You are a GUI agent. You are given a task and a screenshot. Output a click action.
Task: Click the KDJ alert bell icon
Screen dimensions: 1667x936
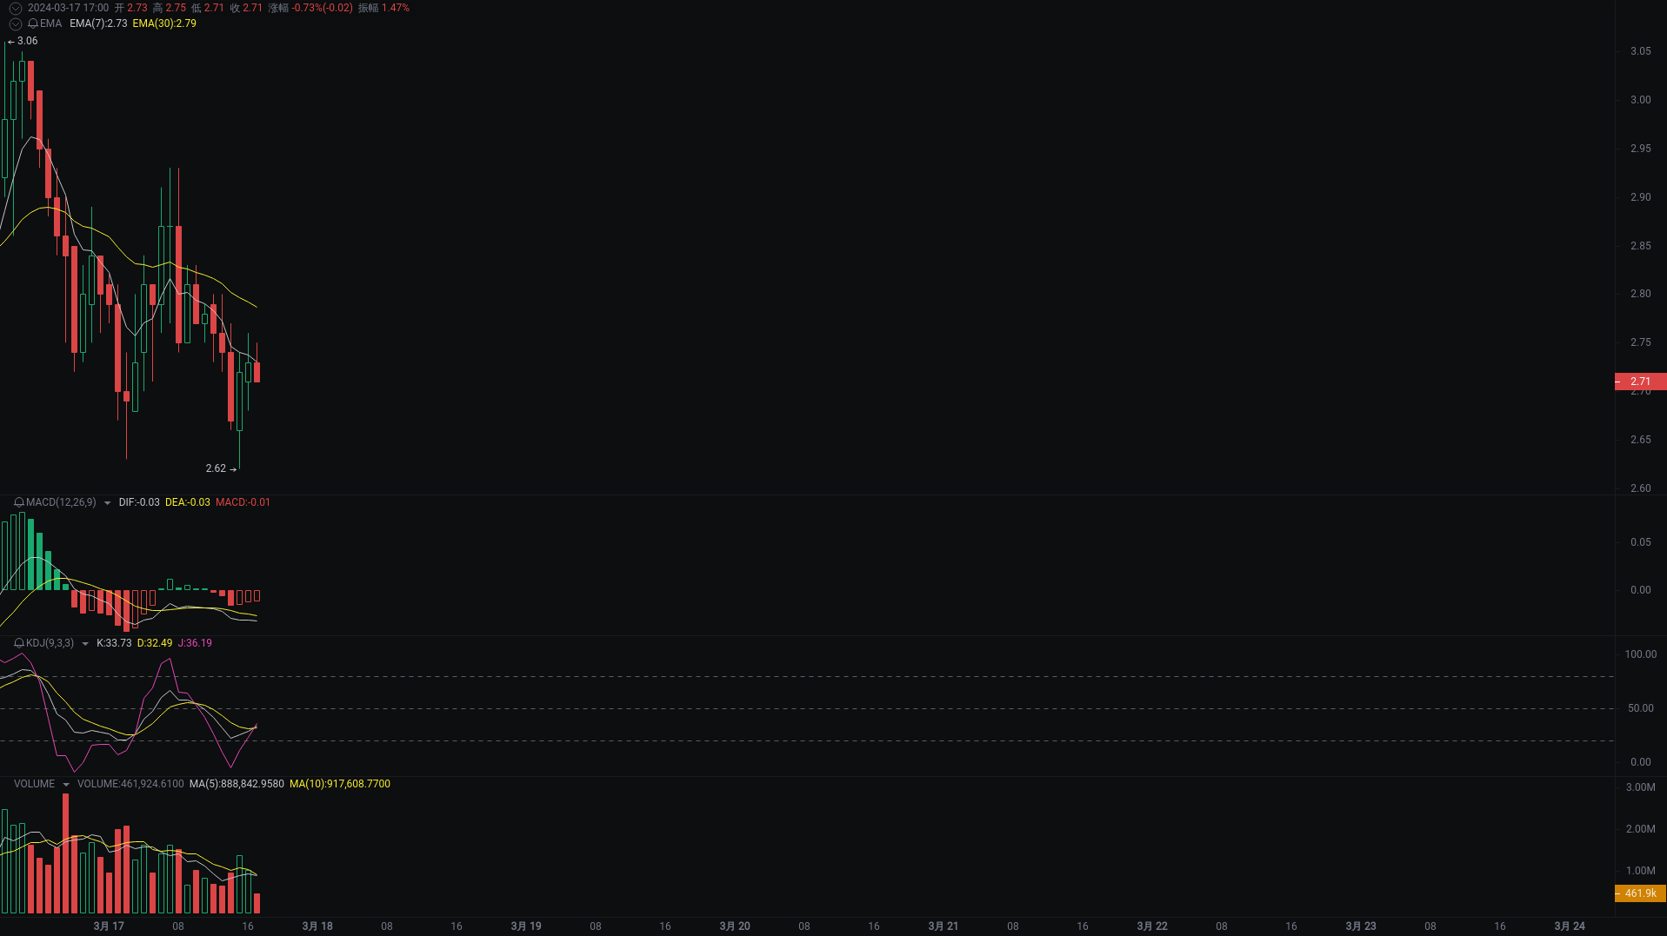pyautogui.click(x=18, y=643)
